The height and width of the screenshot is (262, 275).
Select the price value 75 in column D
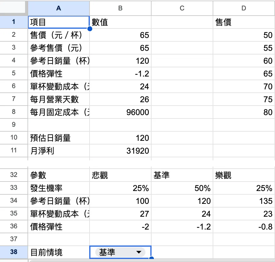point(244,99)
